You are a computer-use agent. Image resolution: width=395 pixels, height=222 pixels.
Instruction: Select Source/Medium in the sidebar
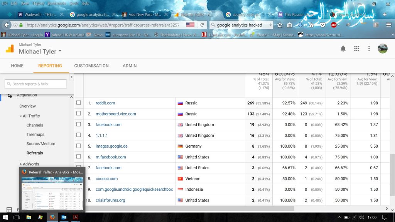(41, 144)
